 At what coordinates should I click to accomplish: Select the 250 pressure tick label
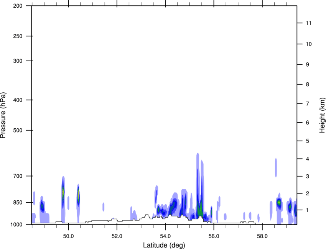point(18,36)
